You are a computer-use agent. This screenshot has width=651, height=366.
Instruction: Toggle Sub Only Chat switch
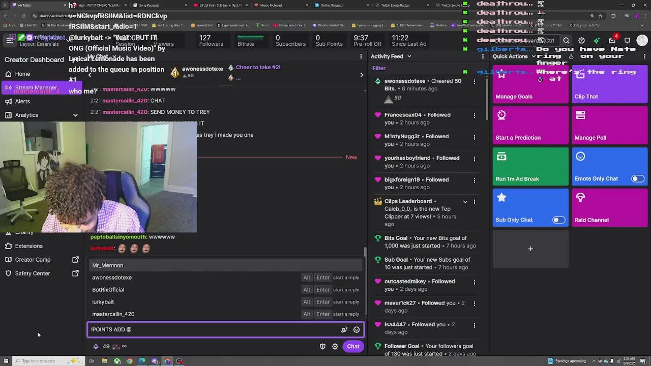coord(558,220)
